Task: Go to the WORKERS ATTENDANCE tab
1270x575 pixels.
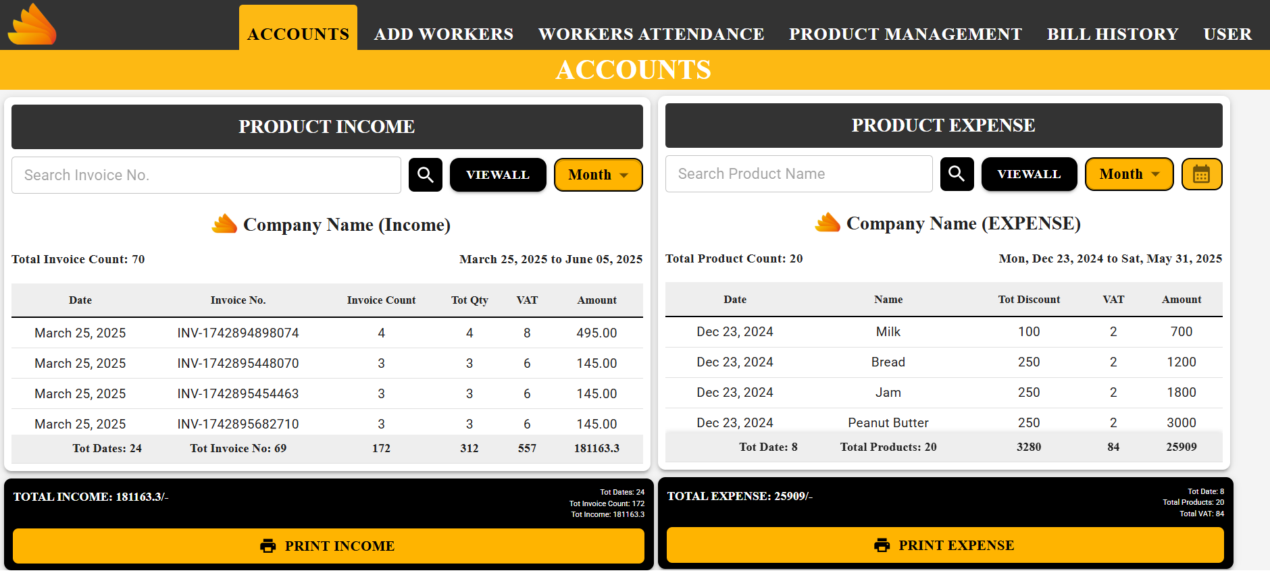Action: point(651,34)
